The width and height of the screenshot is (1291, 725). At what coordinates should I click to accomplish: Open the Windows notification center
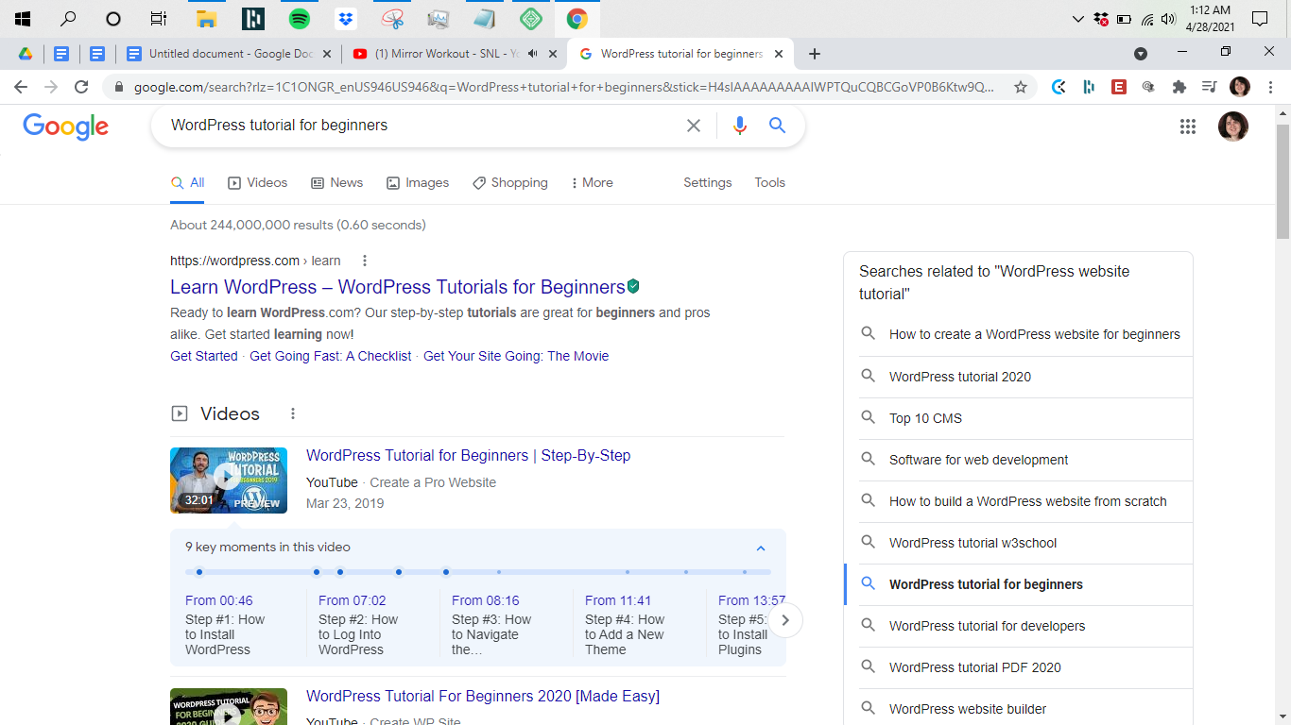[x=1259, y=19]
